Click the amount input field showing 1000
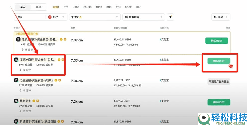Image resolution: width=247 pixels, height=125 pixels. pyautogui.click(x=30, y=17)
